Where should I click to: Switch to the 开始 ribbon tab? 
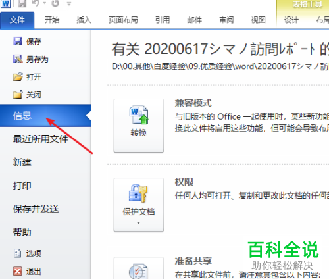click(52, 20)
